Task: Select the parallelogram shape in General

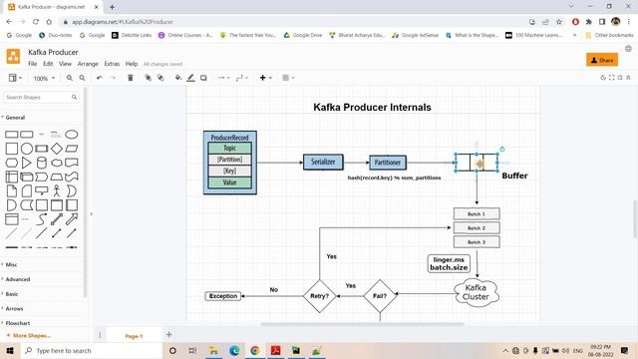Action: pos(72,149)
